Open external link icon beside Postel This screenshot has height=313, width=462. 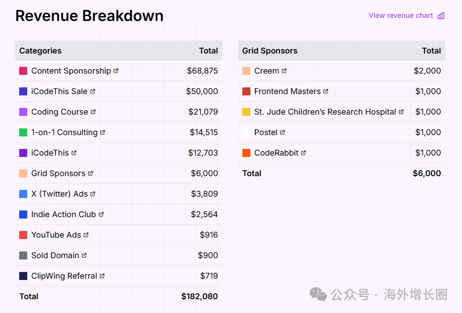[x=283, y=132]
